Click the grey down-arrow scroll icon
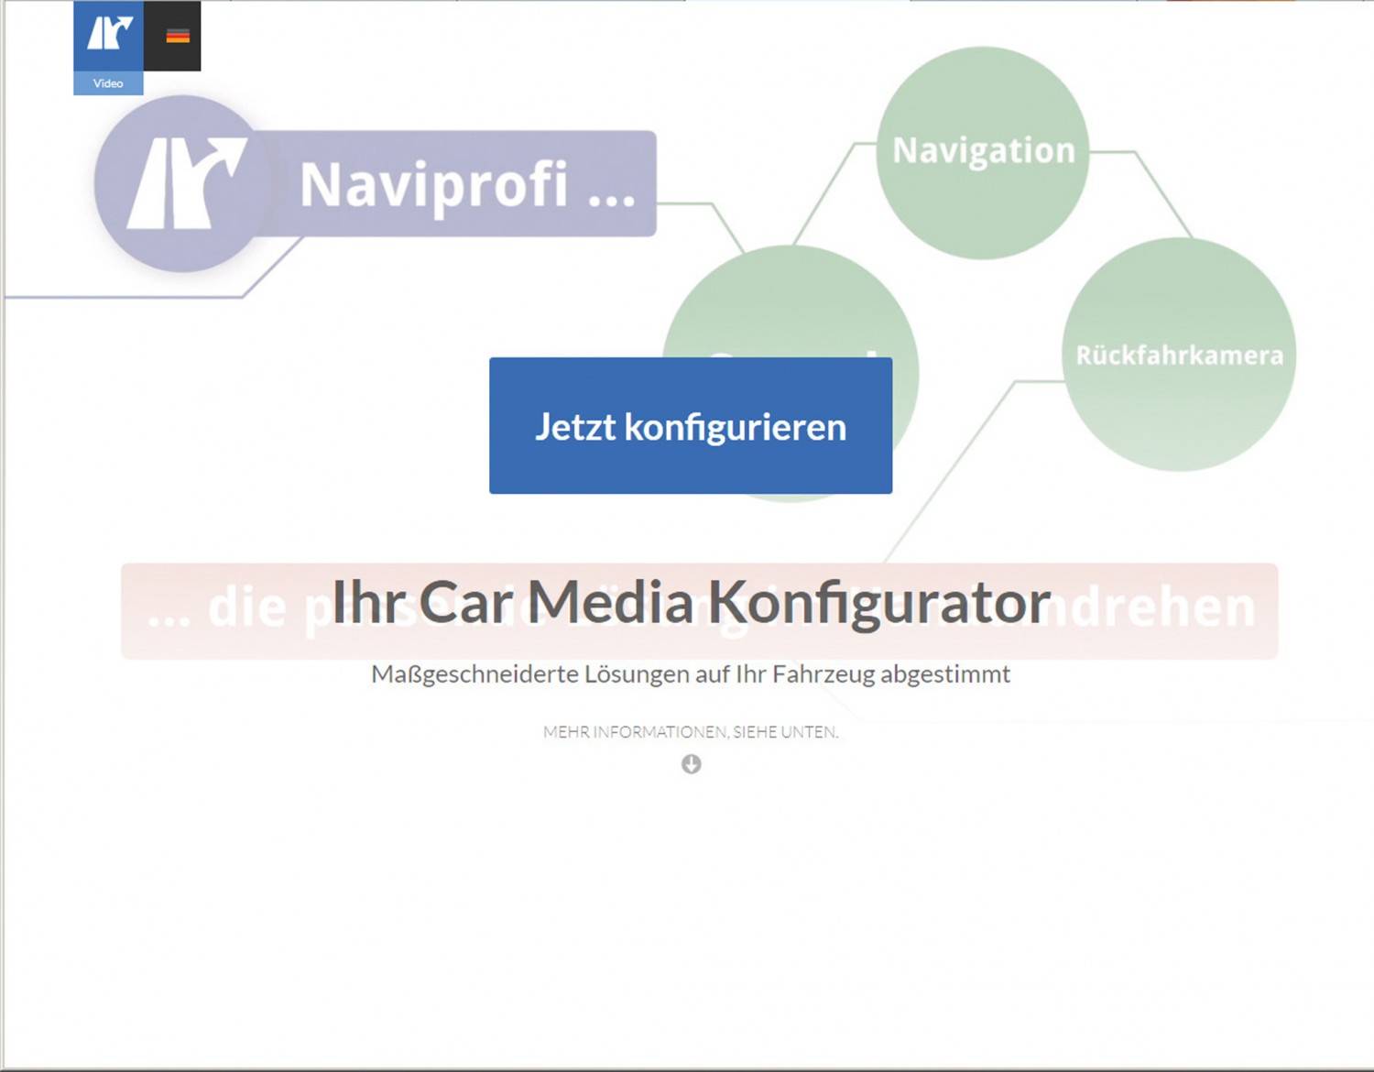 point(692,764)
